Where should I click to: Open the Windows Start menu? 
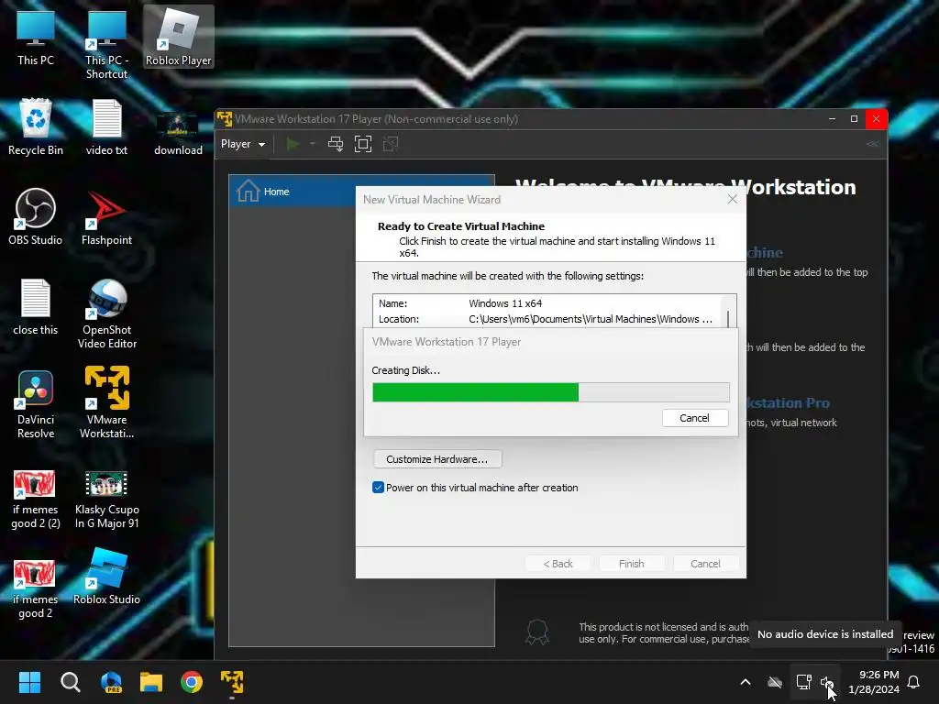click(29, 682)
